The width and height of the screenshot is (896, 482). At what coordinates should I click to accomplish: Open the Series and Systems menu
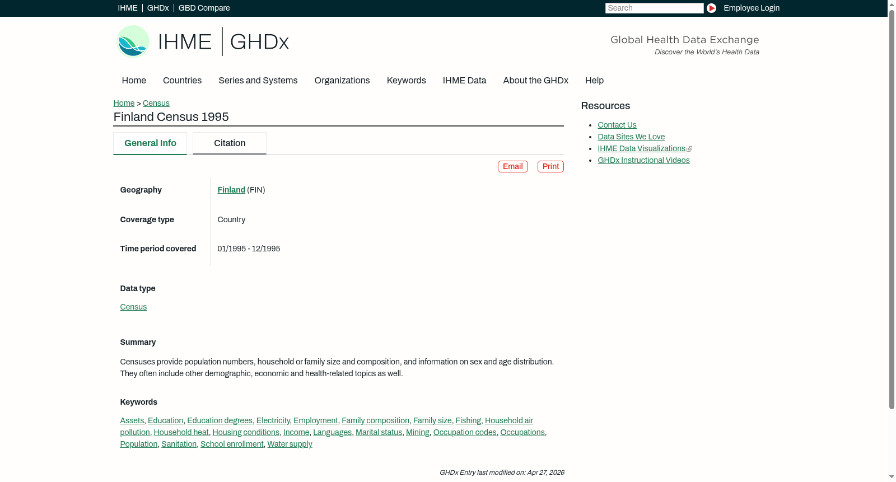click(x=258, y=81)
